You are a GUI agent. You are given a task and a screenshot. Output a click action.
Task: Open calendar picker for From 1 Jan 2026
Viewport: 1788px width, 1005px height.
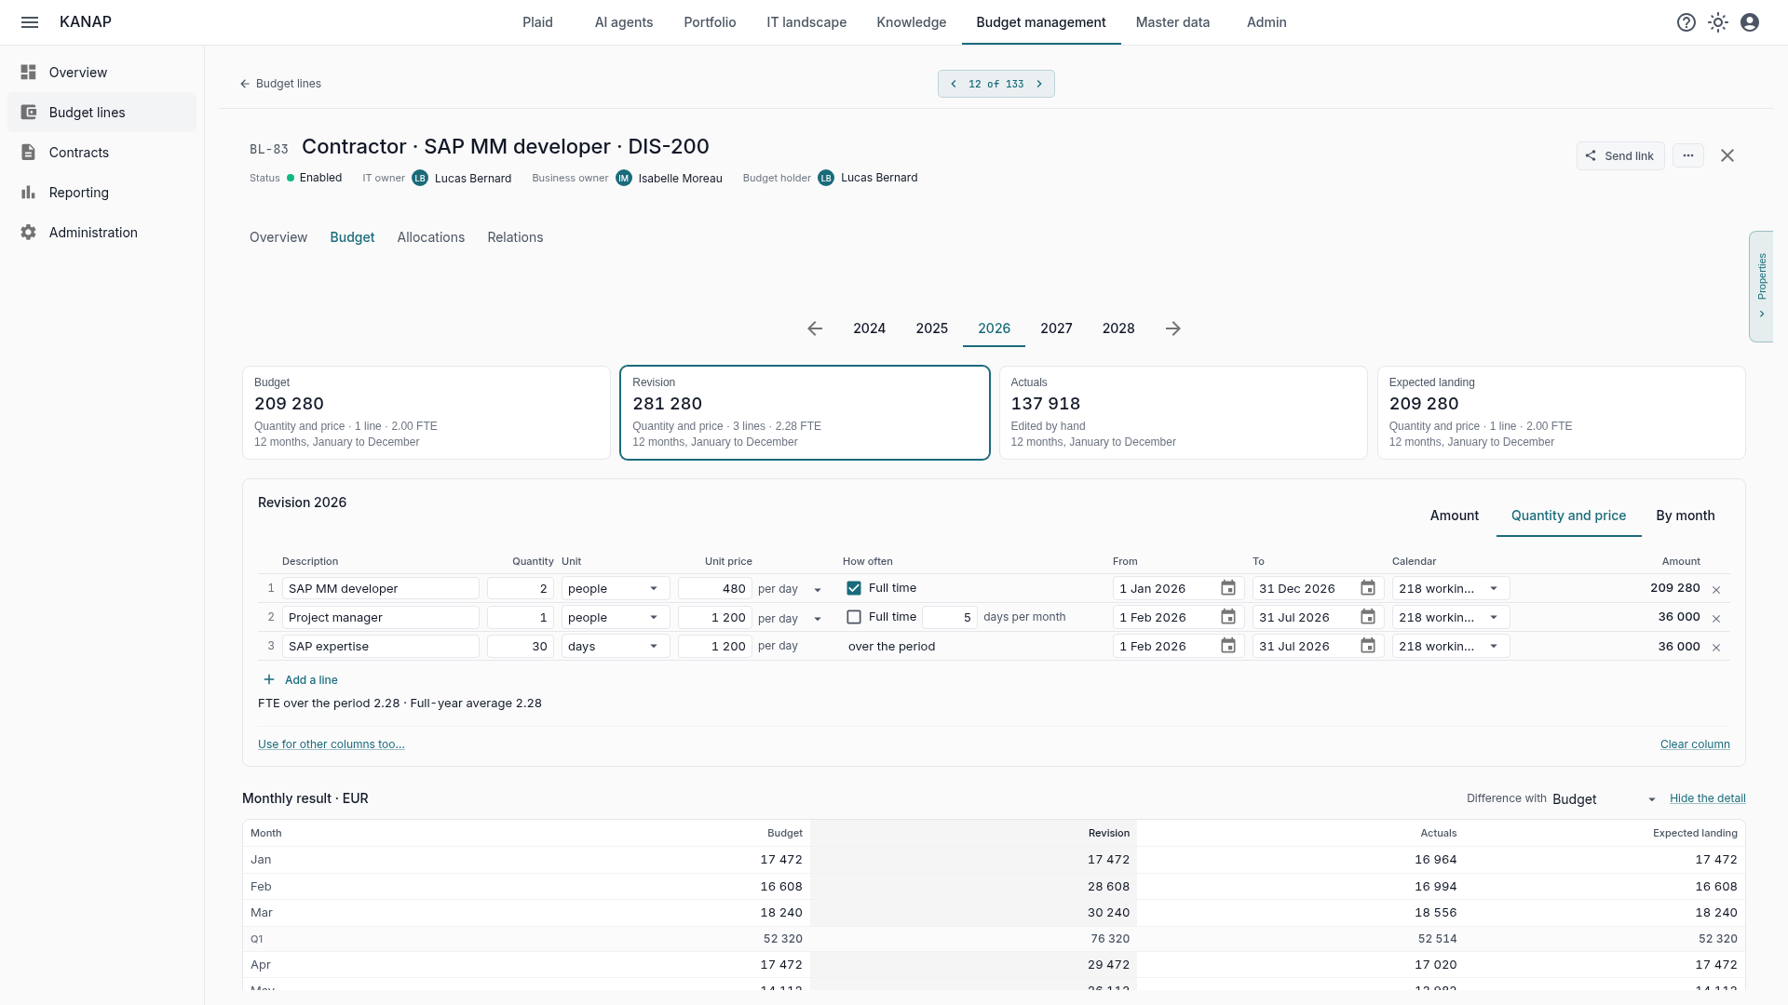point(1228,588)
